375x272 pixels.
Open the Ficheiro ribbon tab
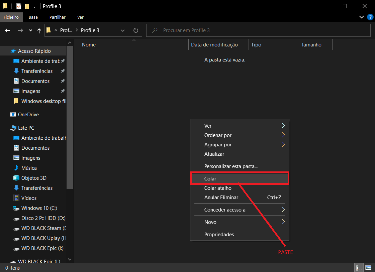(x=11, y=17)
